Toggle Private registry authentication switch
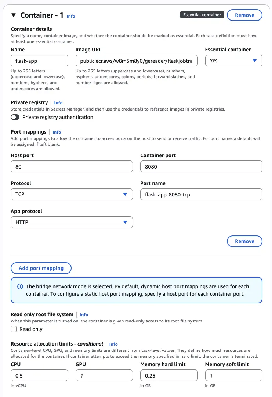Image resolution: width=272 pixels, height=397 pixels. [x=15, y=117]
